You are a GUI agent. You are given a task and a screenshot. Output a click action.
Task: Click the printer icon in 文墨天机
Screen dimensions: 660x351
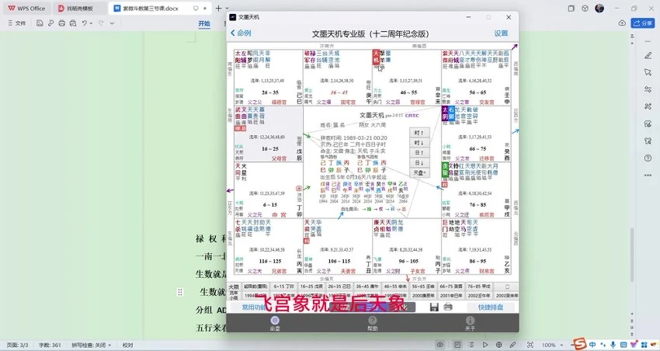(x=448, y=307)
